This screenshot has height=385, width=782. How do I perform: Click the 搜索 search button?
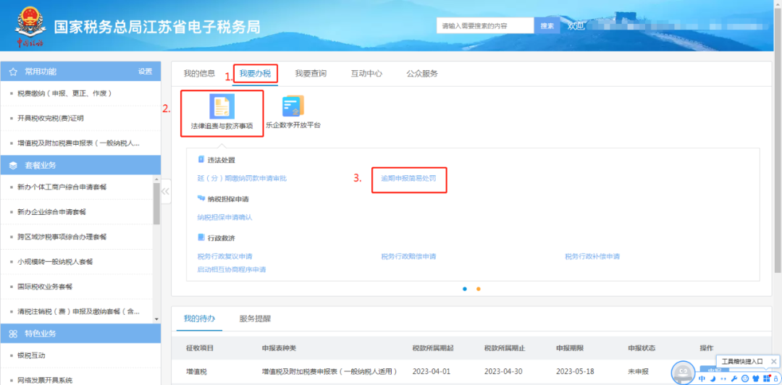[x=547, y=25]
